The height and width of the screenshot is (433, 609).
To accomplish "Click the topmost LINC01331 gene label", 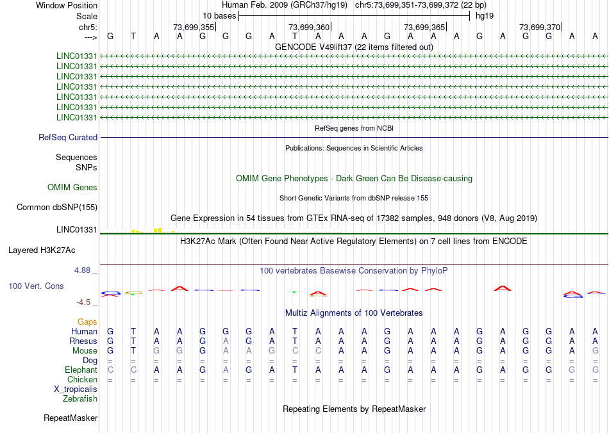I will [76, 56].
